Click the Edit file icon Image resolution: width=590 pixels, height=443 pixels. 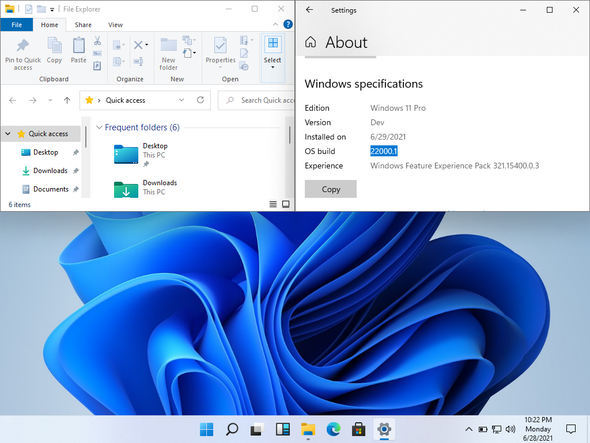coord(244,53)
